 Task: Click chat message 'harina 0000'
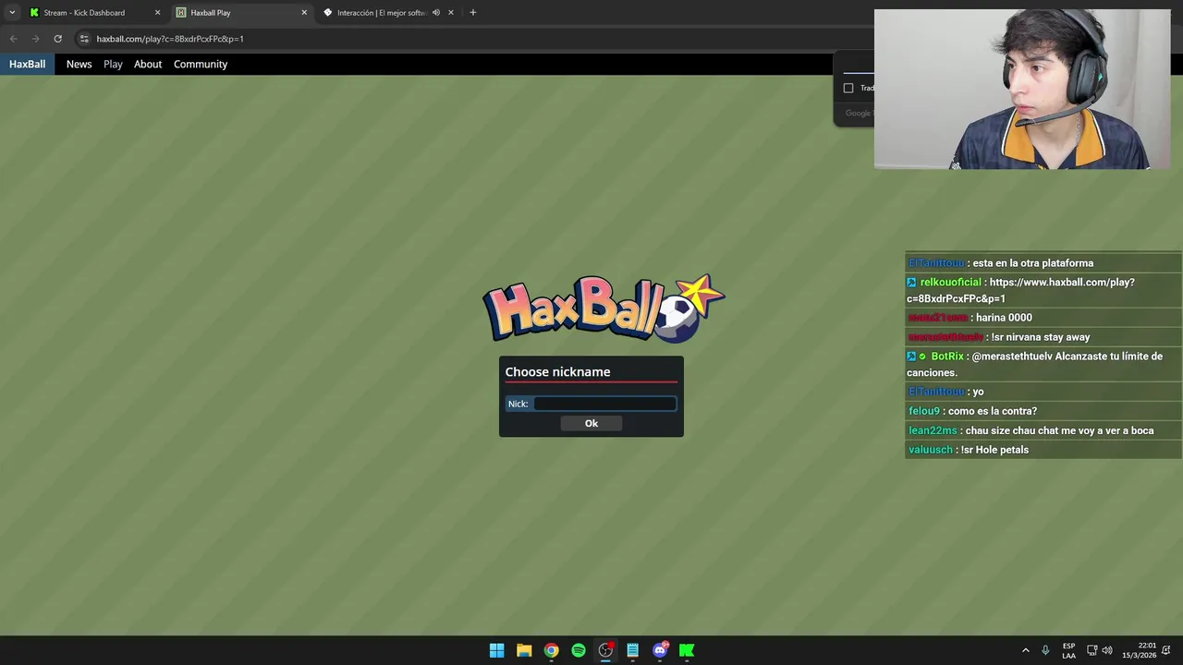pyautogui.click(x=1004, y=318)
